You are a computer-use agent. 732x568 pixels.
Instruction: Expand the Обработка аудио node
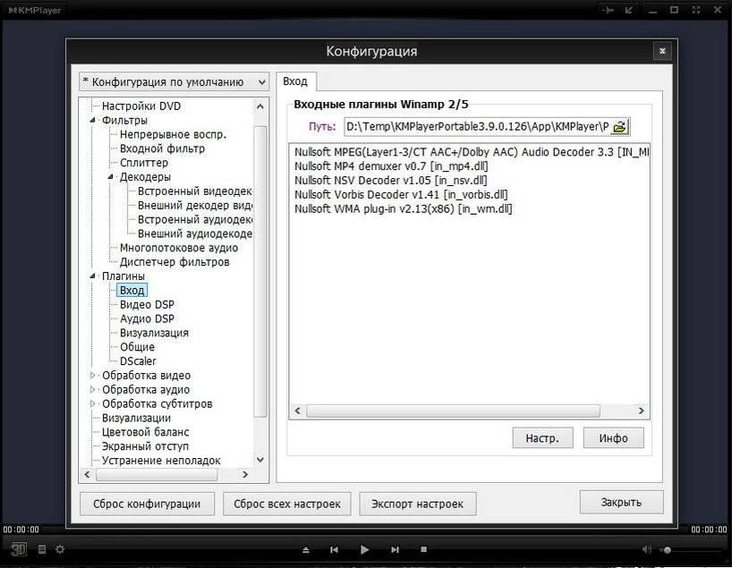tap(92, 389)
